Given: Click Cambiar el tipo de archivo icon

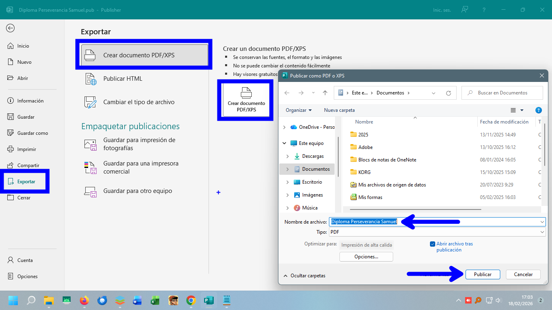Looking at the screenshot, I should coord(91,102).
